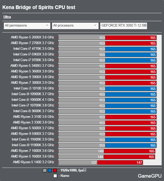Click the AMD Ryzen 7 1800X gray bar
The width and height of the screenshot is (164, 181).
(x=81, y=151)
